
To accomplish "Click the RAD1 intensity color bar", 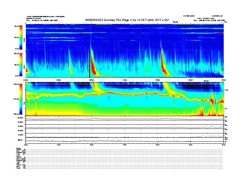I will [x=21, y=64].
